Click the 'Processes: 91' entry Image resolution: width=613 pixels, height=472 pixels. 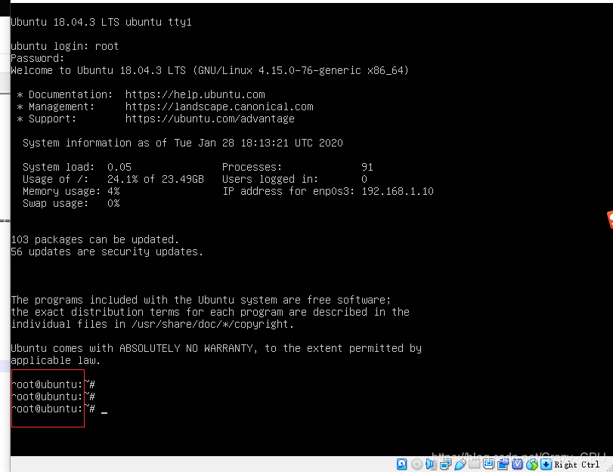tap(298, 167)
